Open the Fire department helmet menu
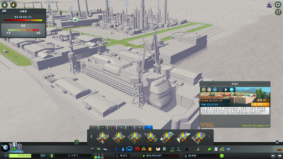Image resolution: width=283 pixels, height=159 pixels. point(144,149)
